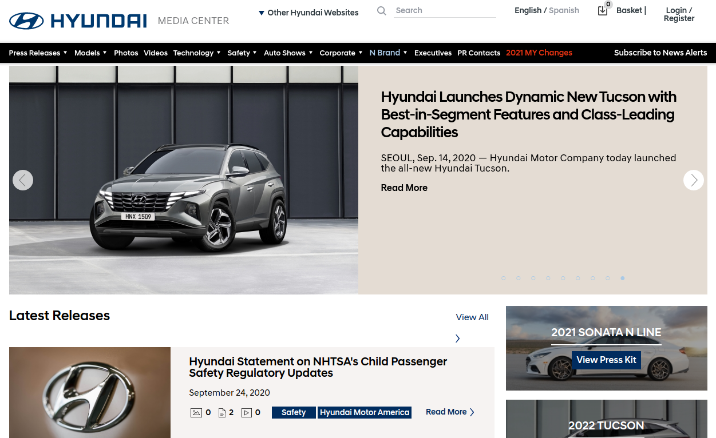The width and height of the screenshot is (716, 438).
Task: Expand the Corporate menu
Action: (x=342, y=53)
